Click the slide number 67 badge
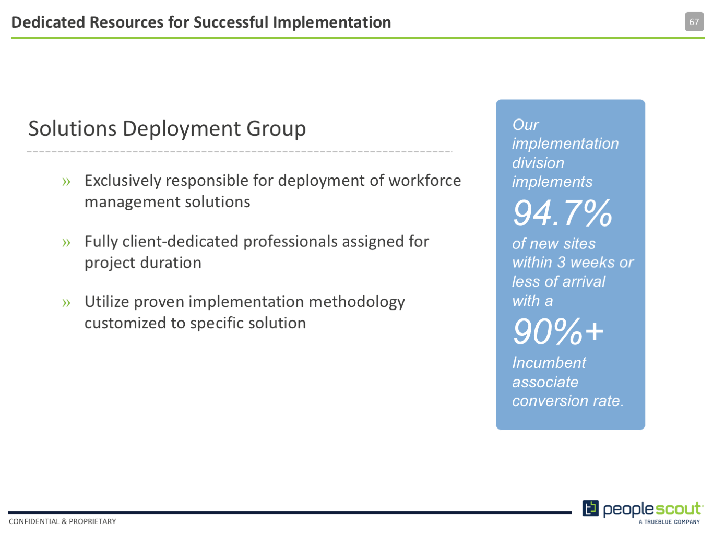 tap(694, 22)
